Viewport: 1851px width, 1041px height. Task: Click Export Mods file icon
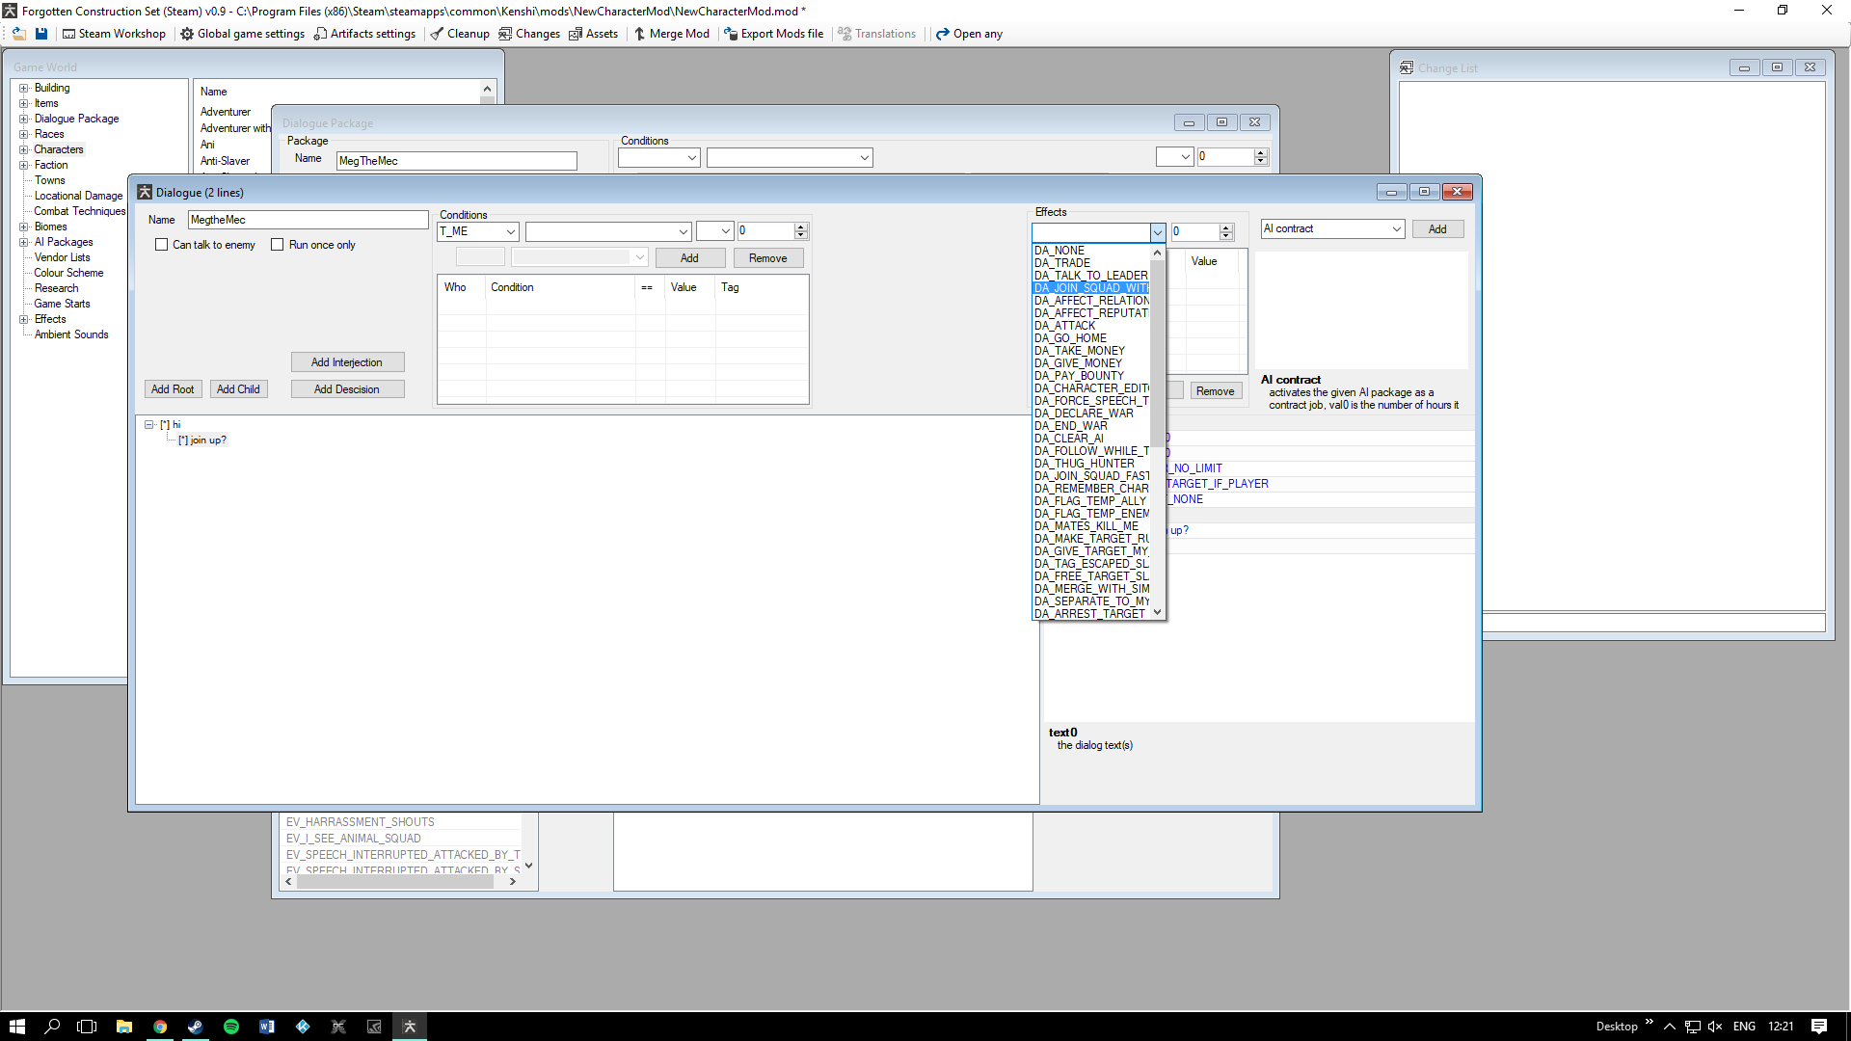click(x=774, y=34)
